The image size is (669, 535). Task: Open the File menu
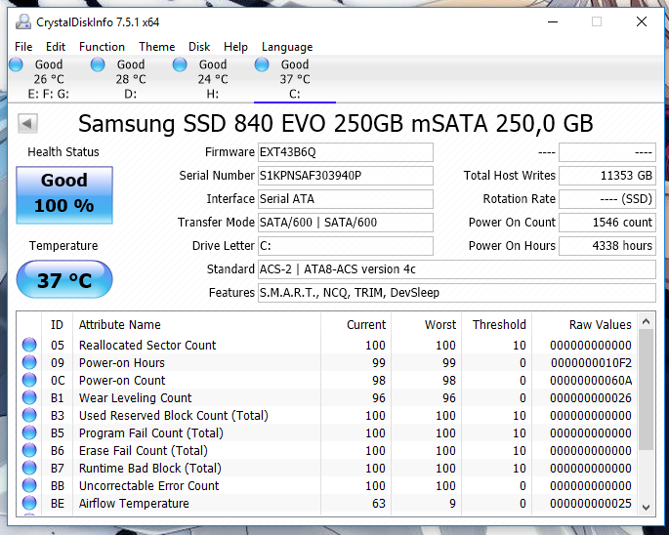click(23, 47)
